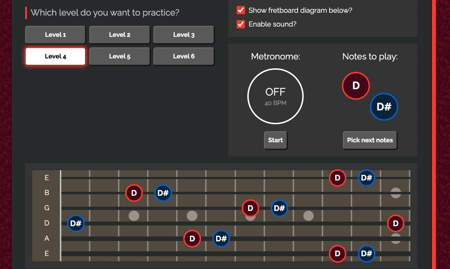Click the blue D# note in Notes to play
Screen dimensions: 450x269
click(384, 107)
